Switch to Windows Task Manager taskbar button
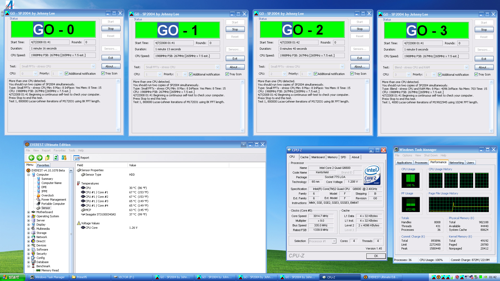 [48, 277]
